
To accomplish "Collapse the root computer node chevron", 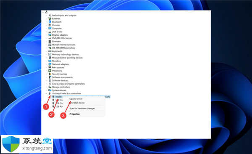I will tap(43, 12).
